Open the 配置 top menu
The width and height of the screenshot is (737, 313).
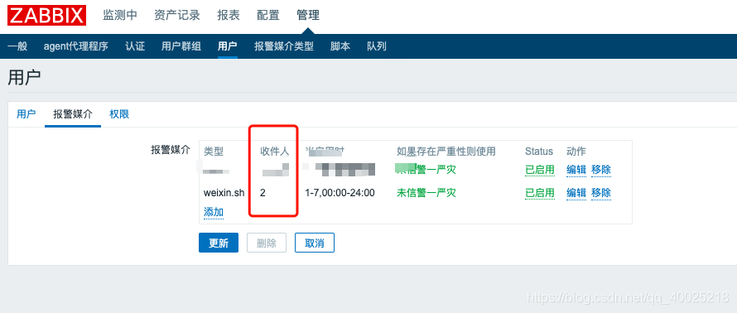268,15
